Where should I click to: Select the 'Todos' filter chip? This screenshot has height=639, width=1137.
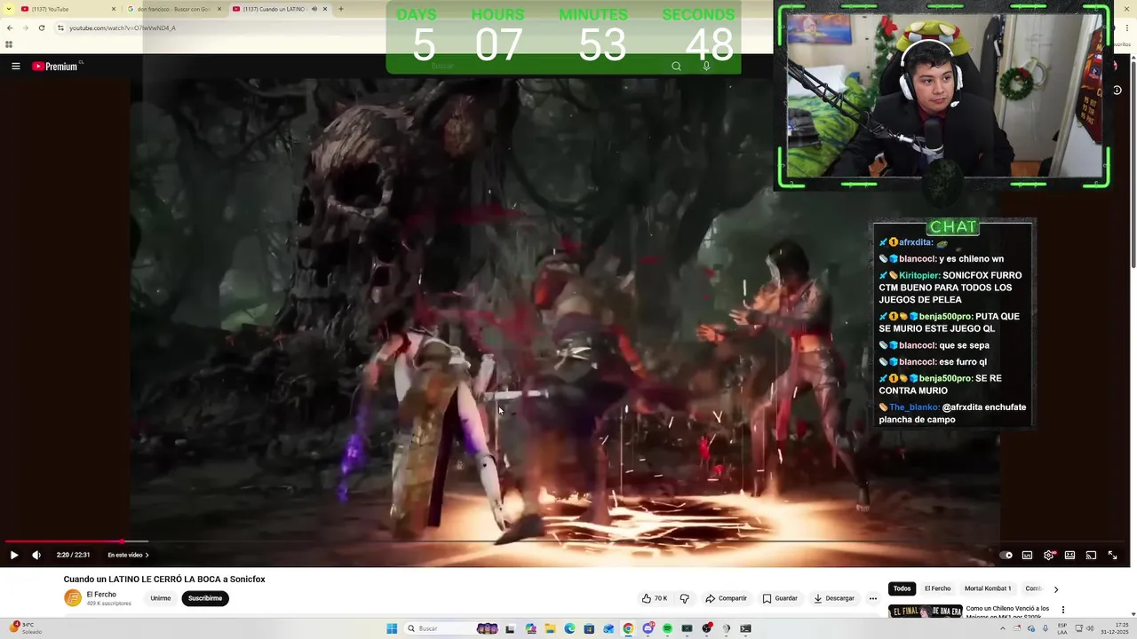click(x=902, y=588)
